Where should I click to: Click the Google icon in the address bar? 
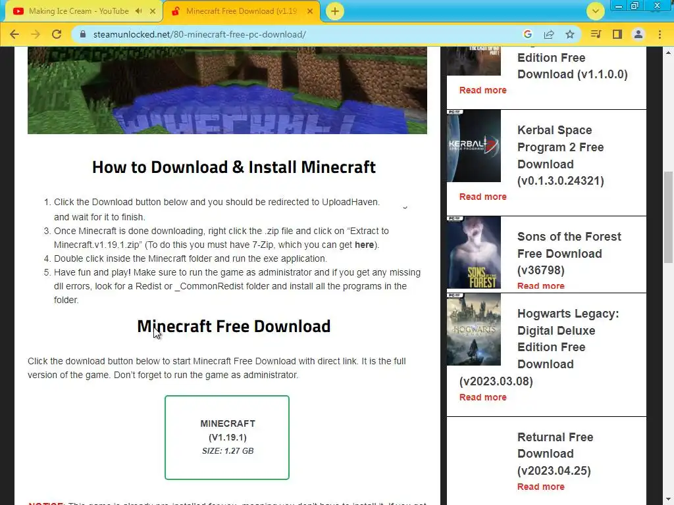[x=528, y=34]
